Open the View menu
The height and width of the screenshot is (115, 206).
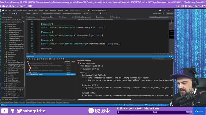tap(14, 11)
